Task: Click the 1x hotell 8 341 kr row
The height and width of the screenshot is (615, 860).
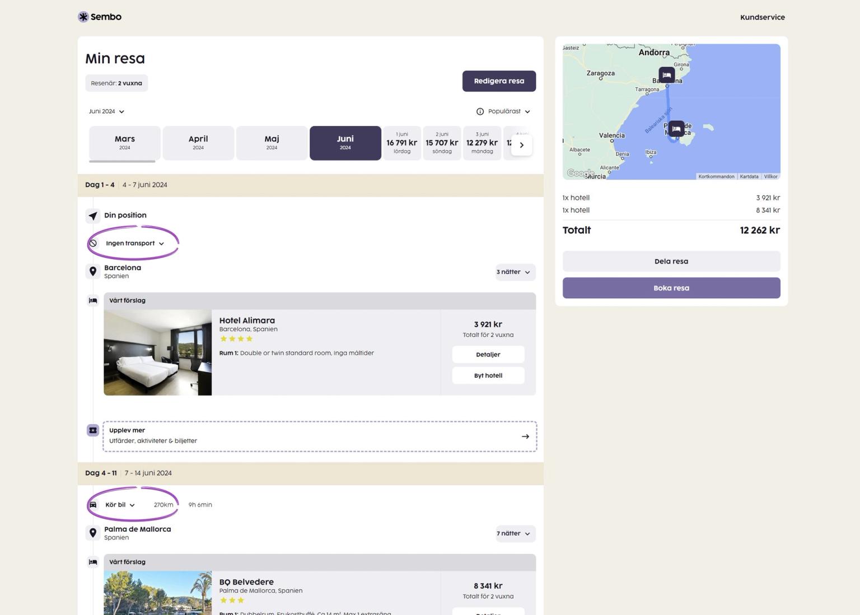Action: tap(671, 210)
